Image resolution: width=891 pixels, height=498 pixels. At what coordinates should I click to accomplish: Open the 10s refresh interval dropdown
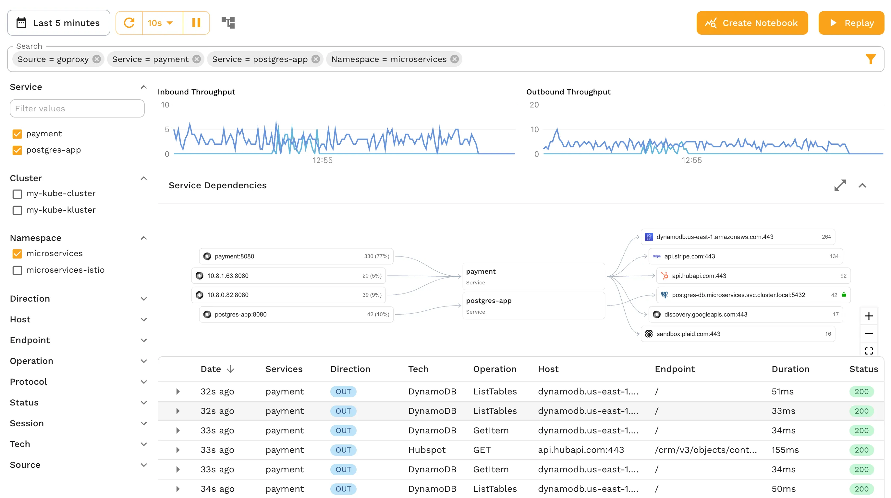click(x=161, y=23)
